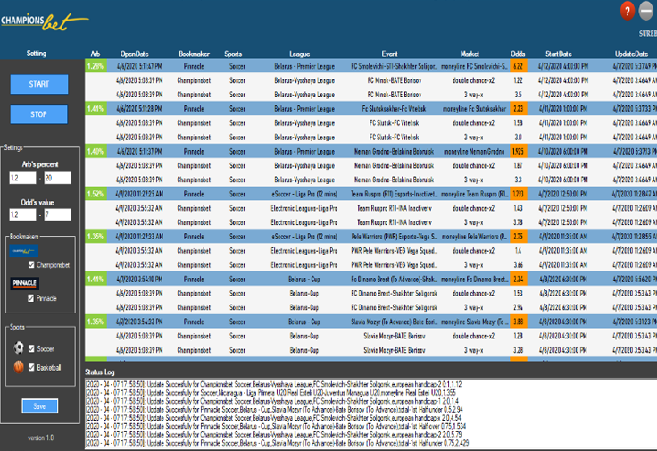Screen dimensions: 657x451
Task: Select Fc Slutsksakhar-Fc Vitebsk event cell
Action: coord(394,109)
